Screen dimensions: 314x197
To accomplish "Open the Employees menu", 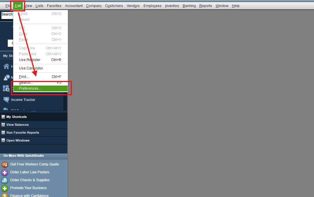I will pyautogui.click(x=152, y=6).
